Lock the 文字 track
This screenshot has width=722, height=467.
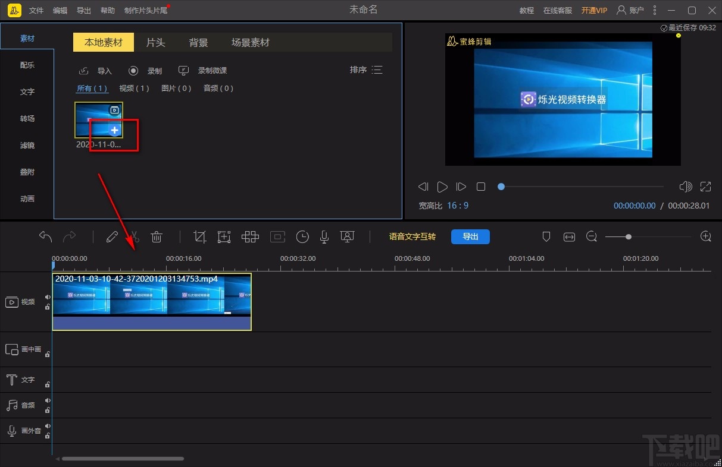[x=48, y=384]
